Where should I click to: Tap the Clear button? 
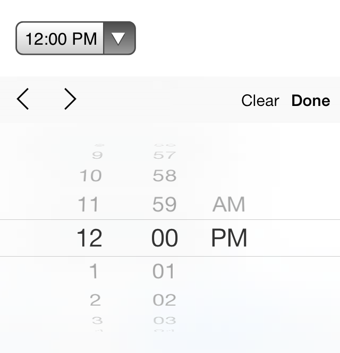[x=260, y=101]
